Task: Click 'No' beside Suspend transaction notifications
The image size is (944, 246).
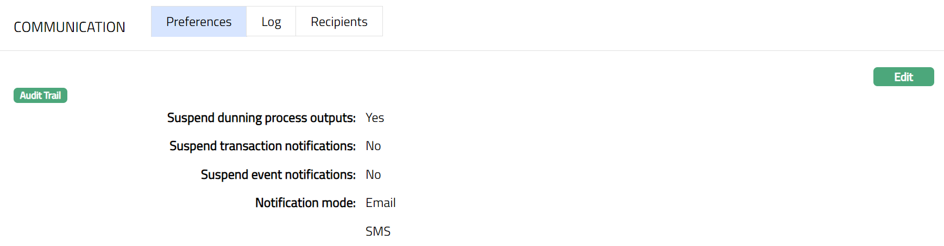Action: tap(373, 146)
